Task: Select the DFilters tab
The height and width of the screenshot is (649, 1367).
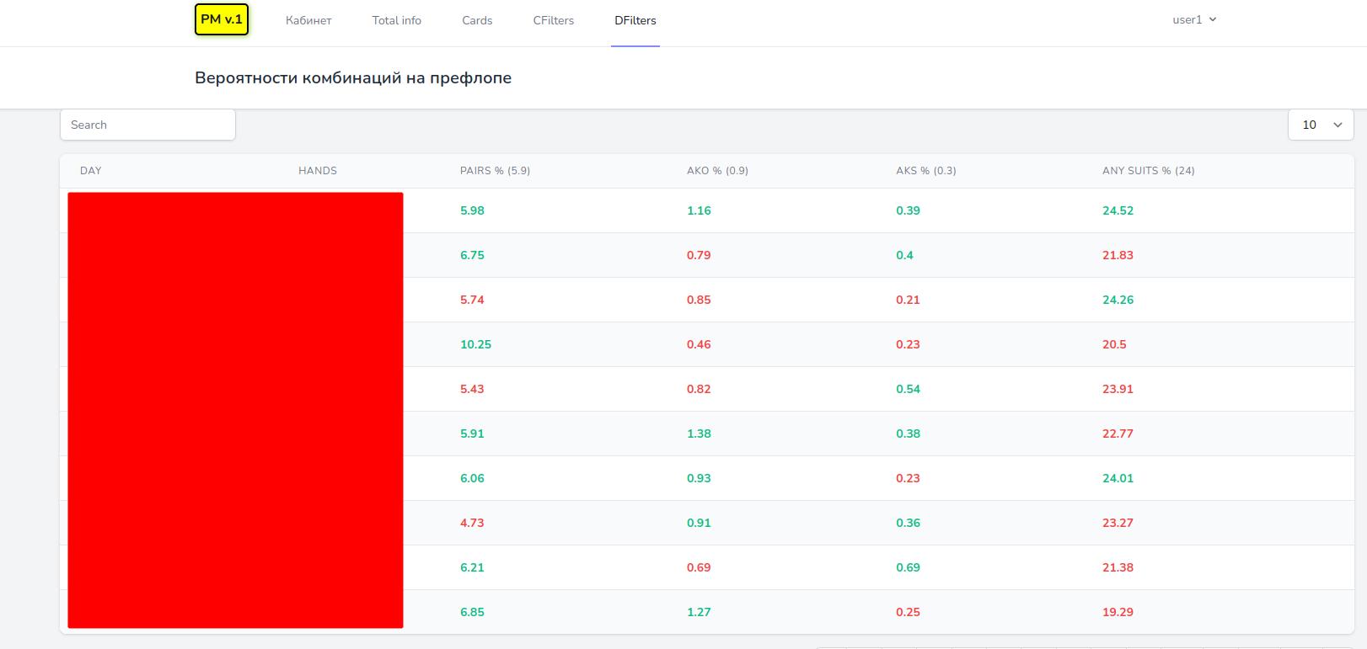Action: tap(635, 20)
